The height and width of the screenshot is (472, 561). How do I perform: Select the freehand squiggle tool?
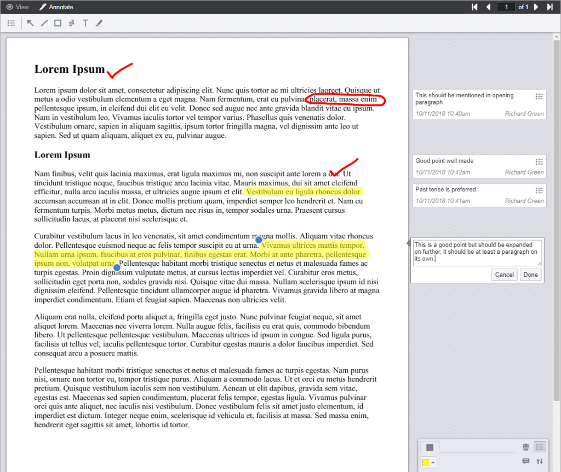(72, 23)
